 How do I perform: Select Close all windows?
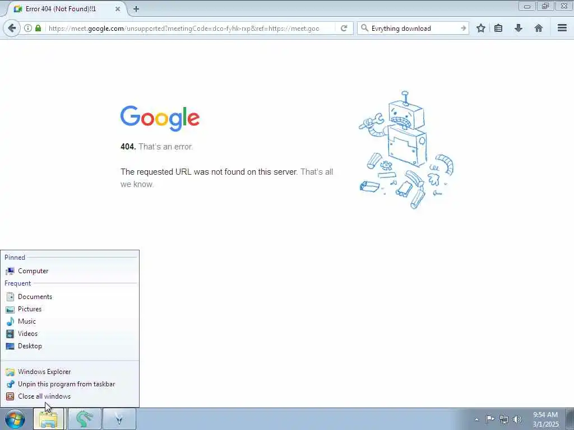[70, 396]
